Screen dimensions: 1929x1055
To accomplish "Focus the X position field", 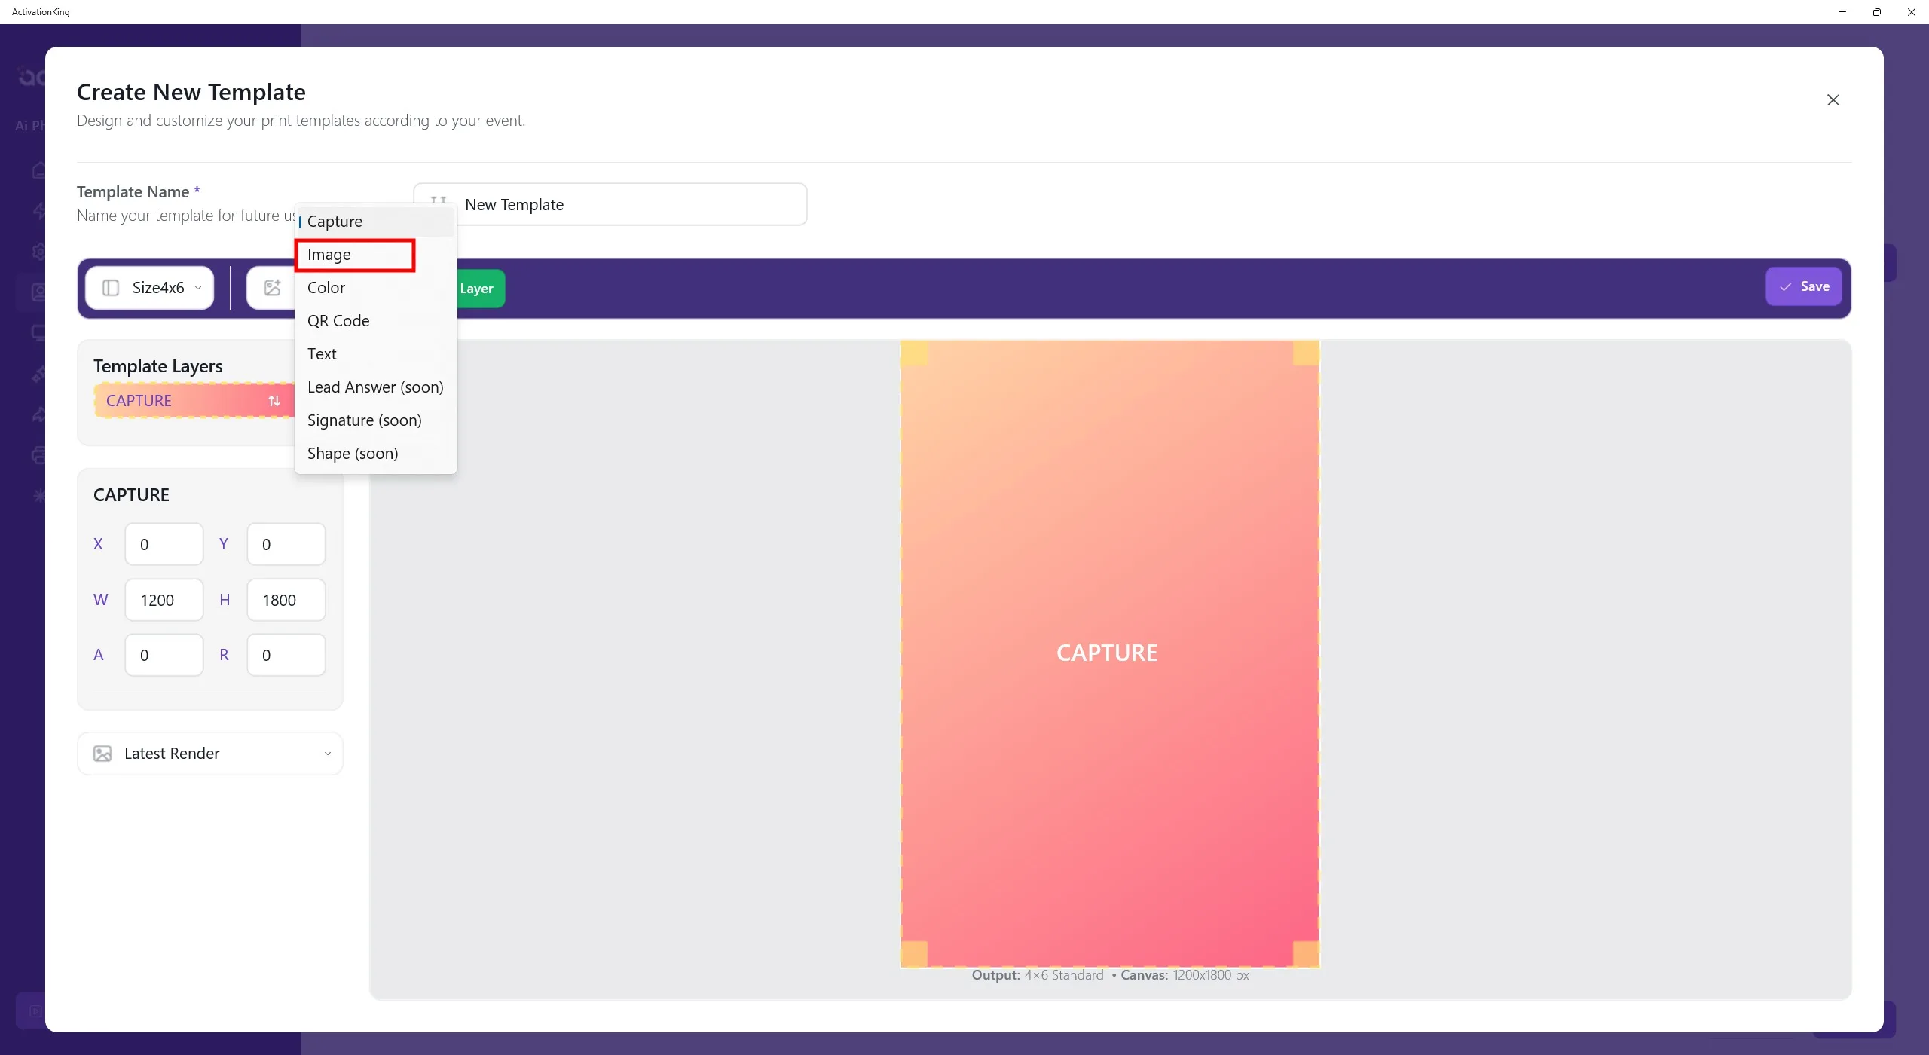I will coord(164,544).
